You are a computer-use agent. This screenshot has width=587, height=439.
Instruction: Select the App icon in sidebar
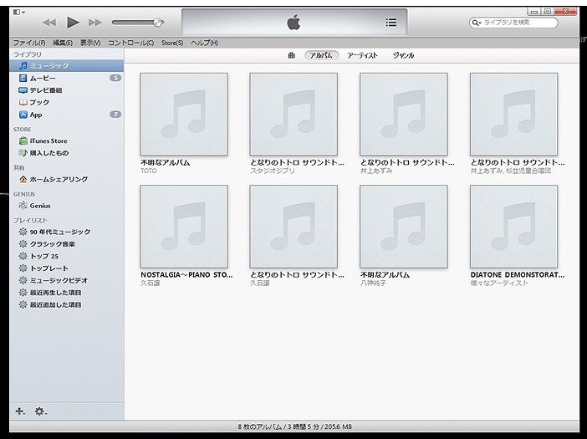pyautogui.click(x=23, y=115)
